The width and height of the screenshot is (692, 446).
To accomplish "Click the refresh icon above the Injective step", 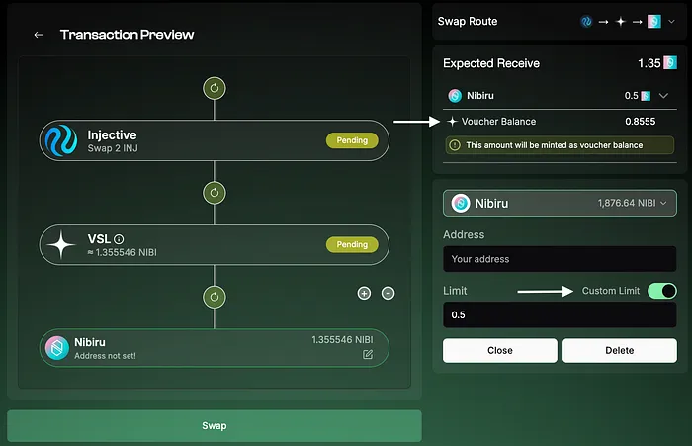I will click(215, 88).
